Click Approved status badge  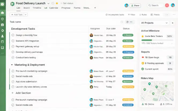pos(128,81)
